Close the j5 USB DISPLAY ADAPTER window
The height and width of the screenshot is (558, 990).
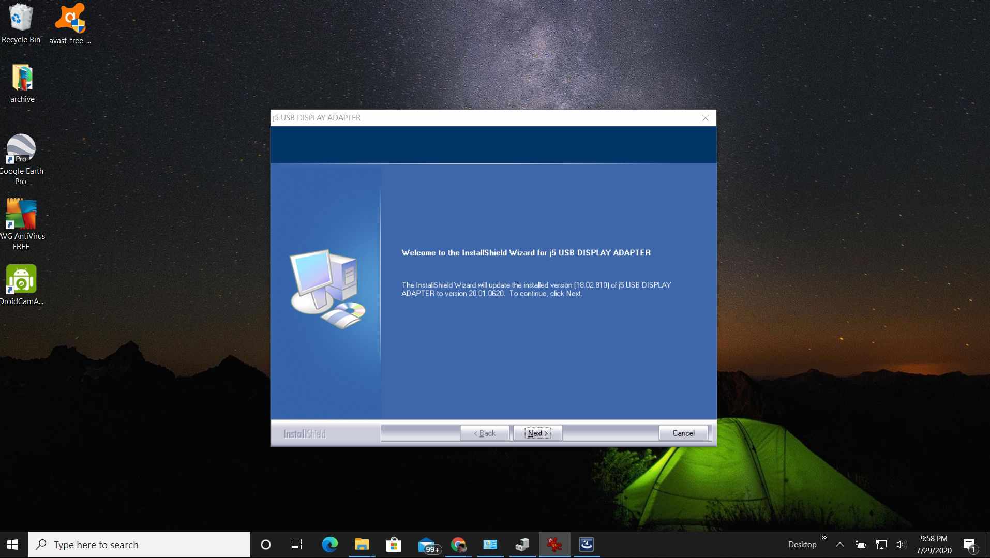705,118
